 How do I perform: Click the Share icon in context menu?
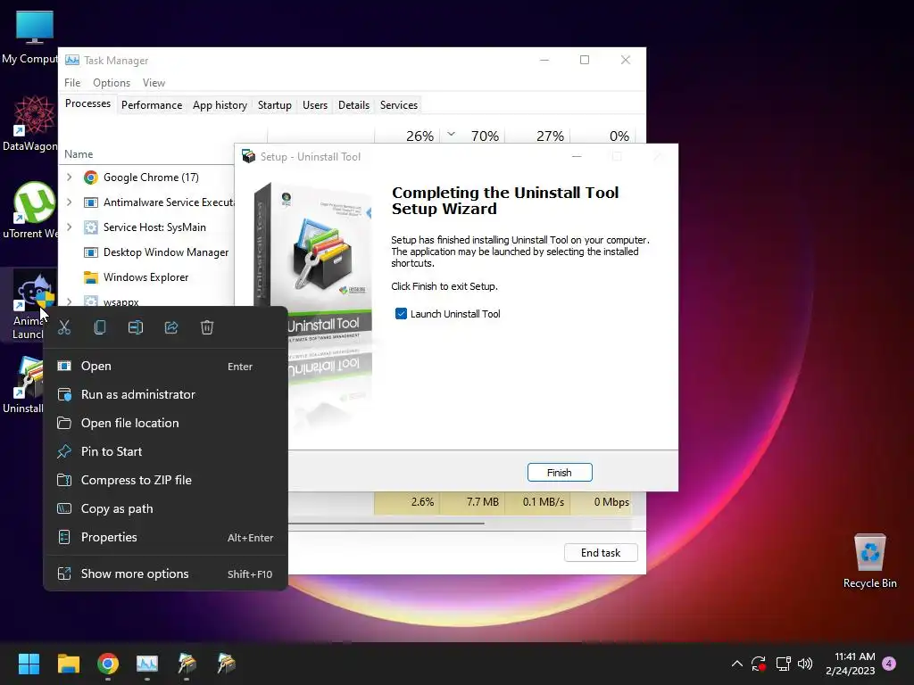[171, 327]
